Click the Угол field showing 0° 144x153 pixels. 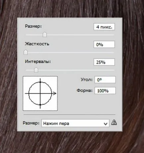click(105, 80)
